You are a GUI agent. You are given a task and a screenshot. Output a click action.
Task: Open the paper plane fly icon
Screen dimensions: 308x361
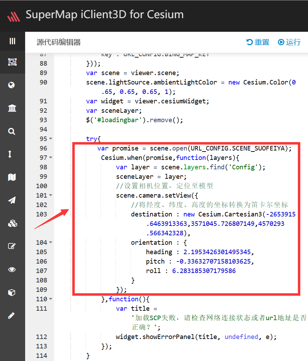tap(12, 200)
